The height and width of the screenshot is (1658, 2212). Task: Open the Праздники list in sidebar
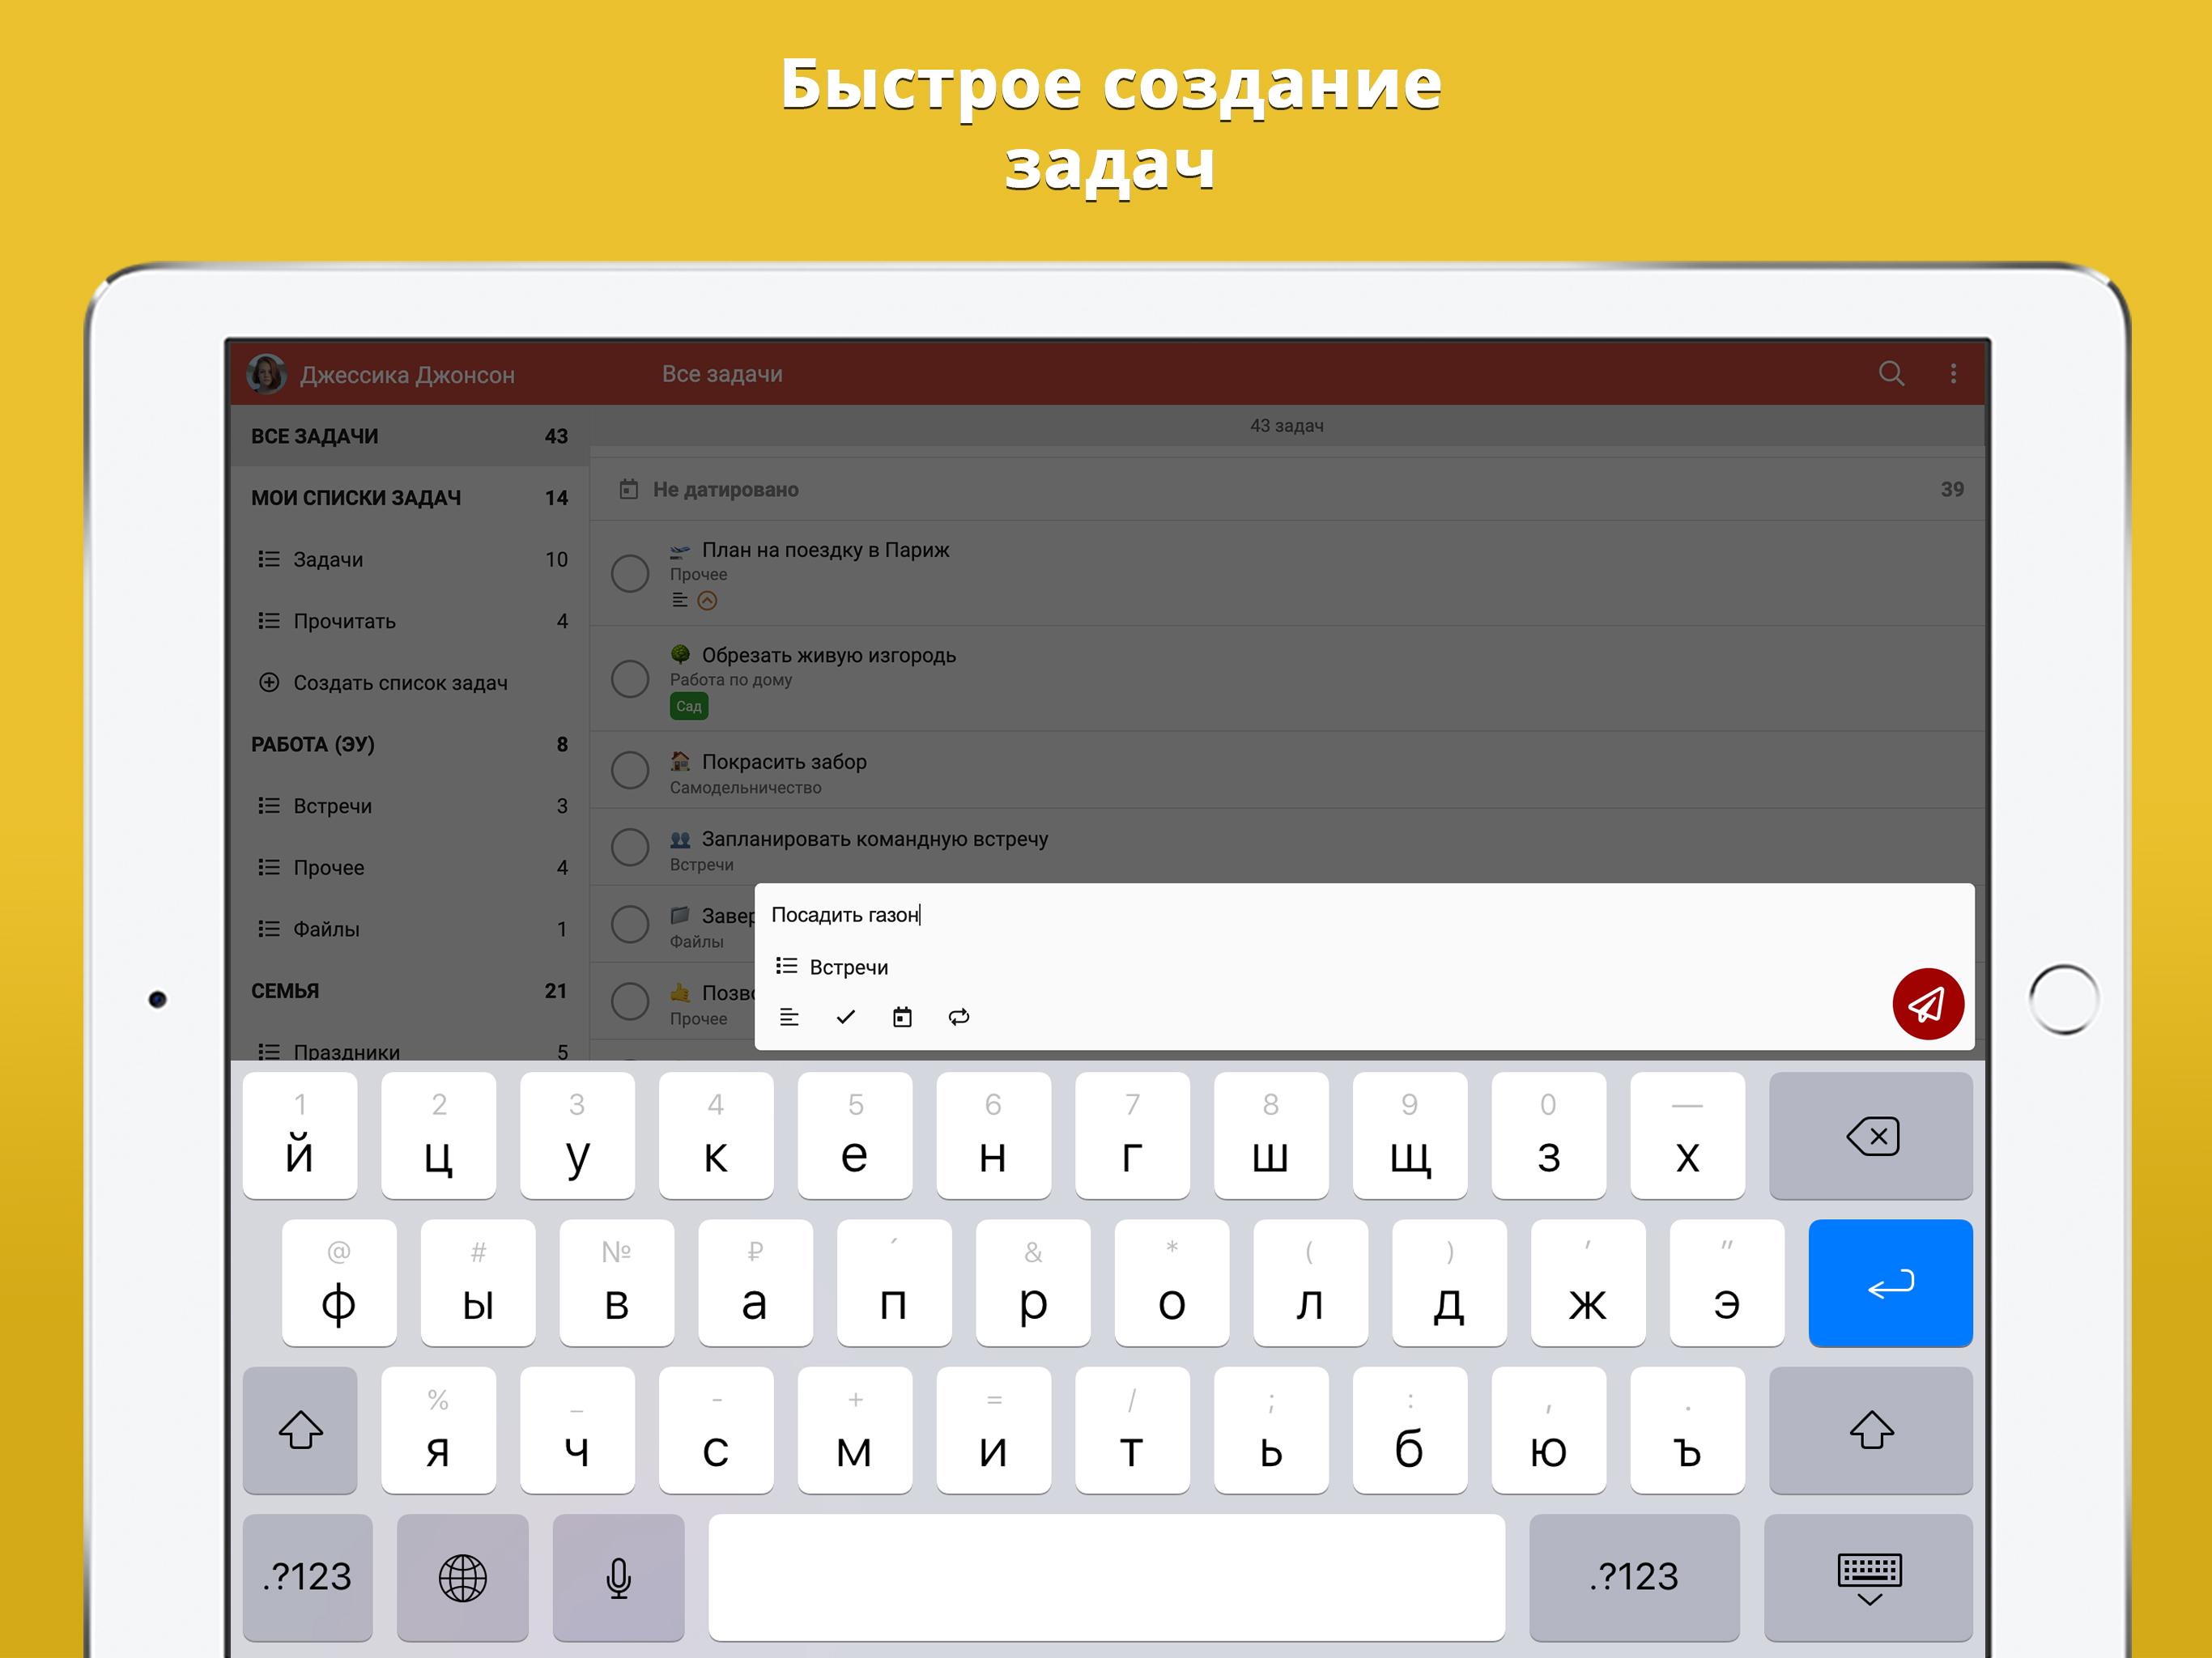409,1045
